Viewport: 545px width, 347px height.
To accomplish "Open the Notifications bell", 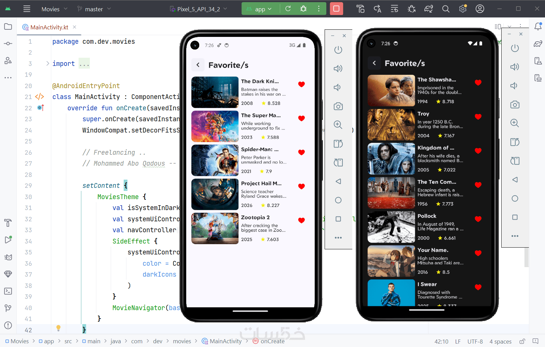I will (538, 26).
